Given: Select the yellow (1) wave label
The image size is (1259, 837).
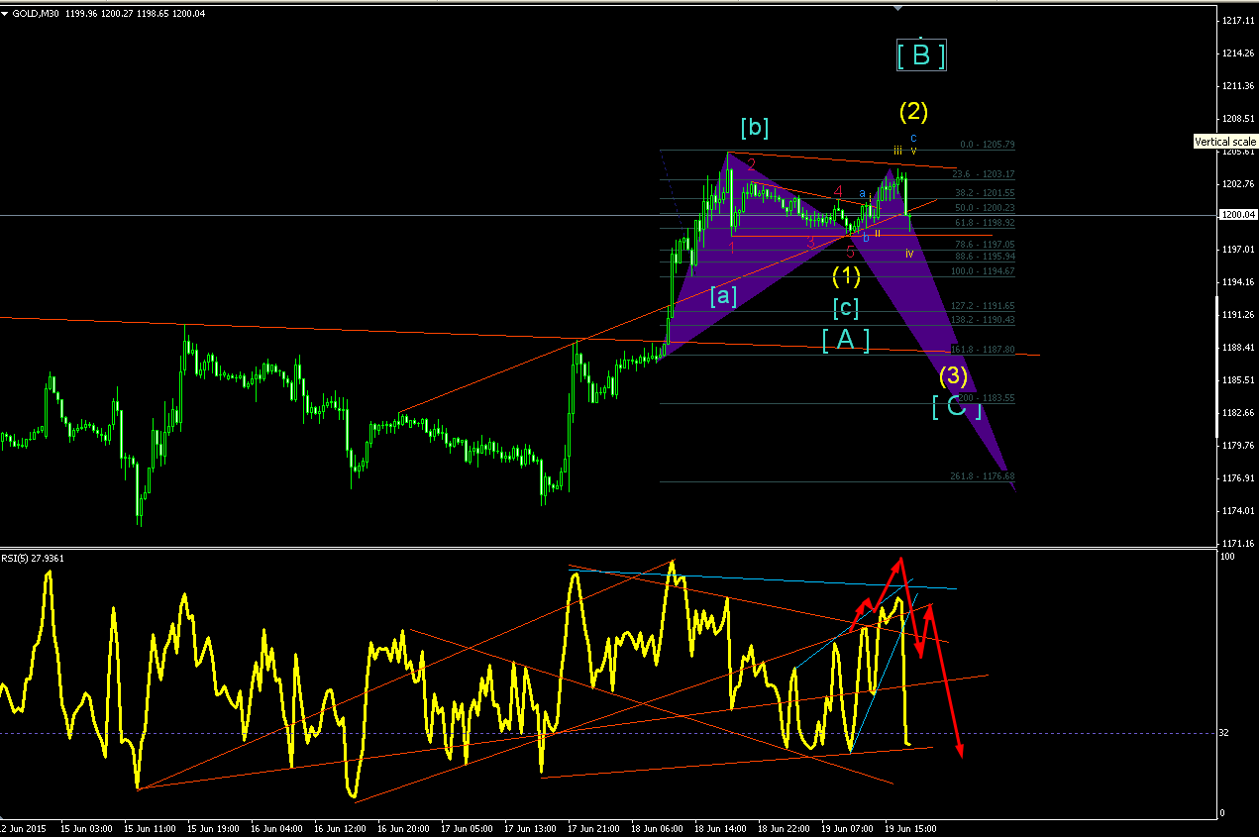Looking at the screenshot, I should click(846, 274).
